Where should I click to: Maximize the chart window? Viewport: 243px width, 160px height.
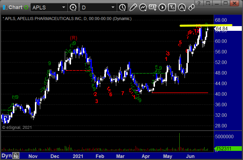pos(225,3)
